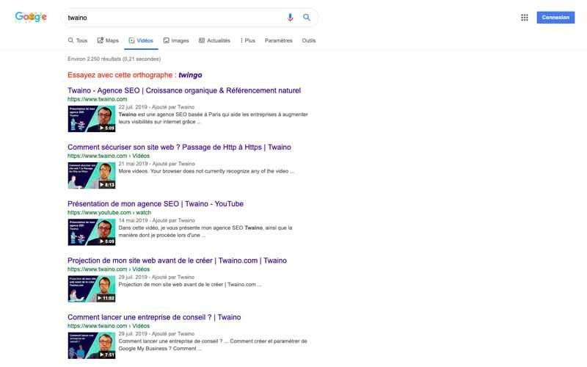Image resolution: width=587 pixels, height=367 pixels.
Task: Play the 8:13 video thumbnail
Action: [92, 175]
